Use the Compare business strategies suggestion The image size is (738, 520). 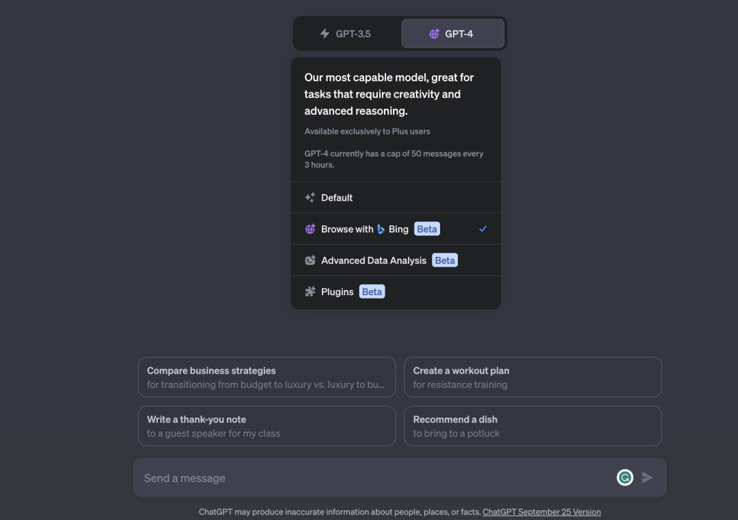click(x=266, y=377)
